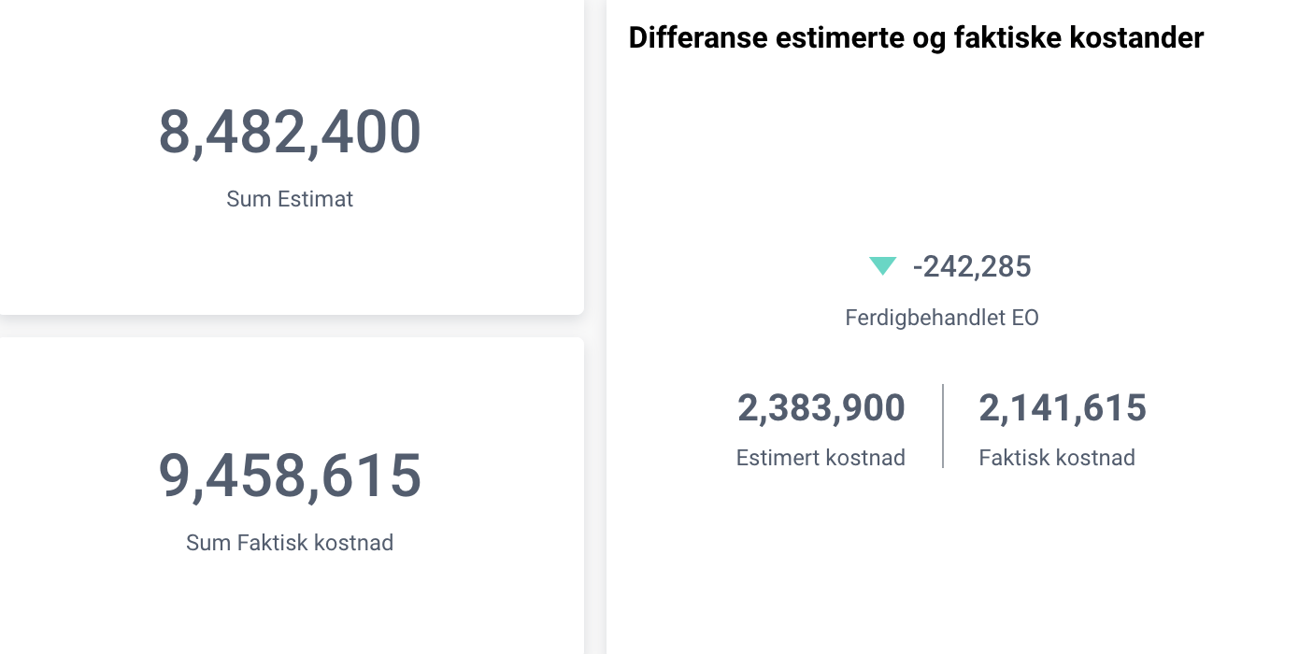Click the Estimert kostnad label
Viewport: 1299px width, 654px height.
point(821,458)
